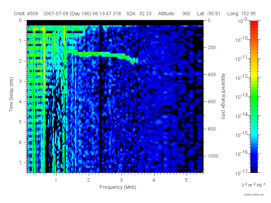Image resolution: width=271 pixels, height=203 pixels.
Task: Click the SZA: 32.23 value
Action: [x=139, y=14]
